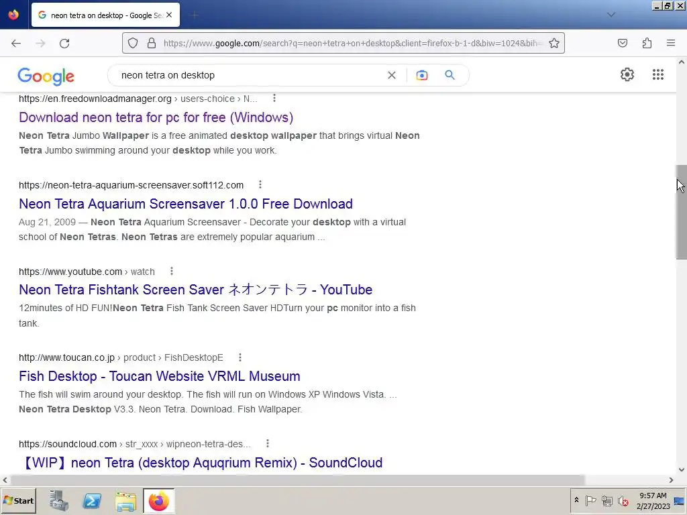Open more options for soundcloud result
The width and height of the screenshot is (687, 515).
pos(268,444)
